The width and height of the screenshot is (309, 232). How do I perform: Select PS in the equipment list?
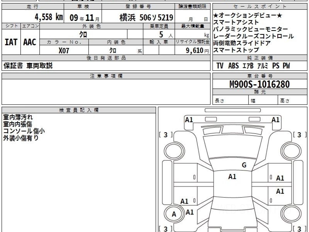(x=276, y=66)
